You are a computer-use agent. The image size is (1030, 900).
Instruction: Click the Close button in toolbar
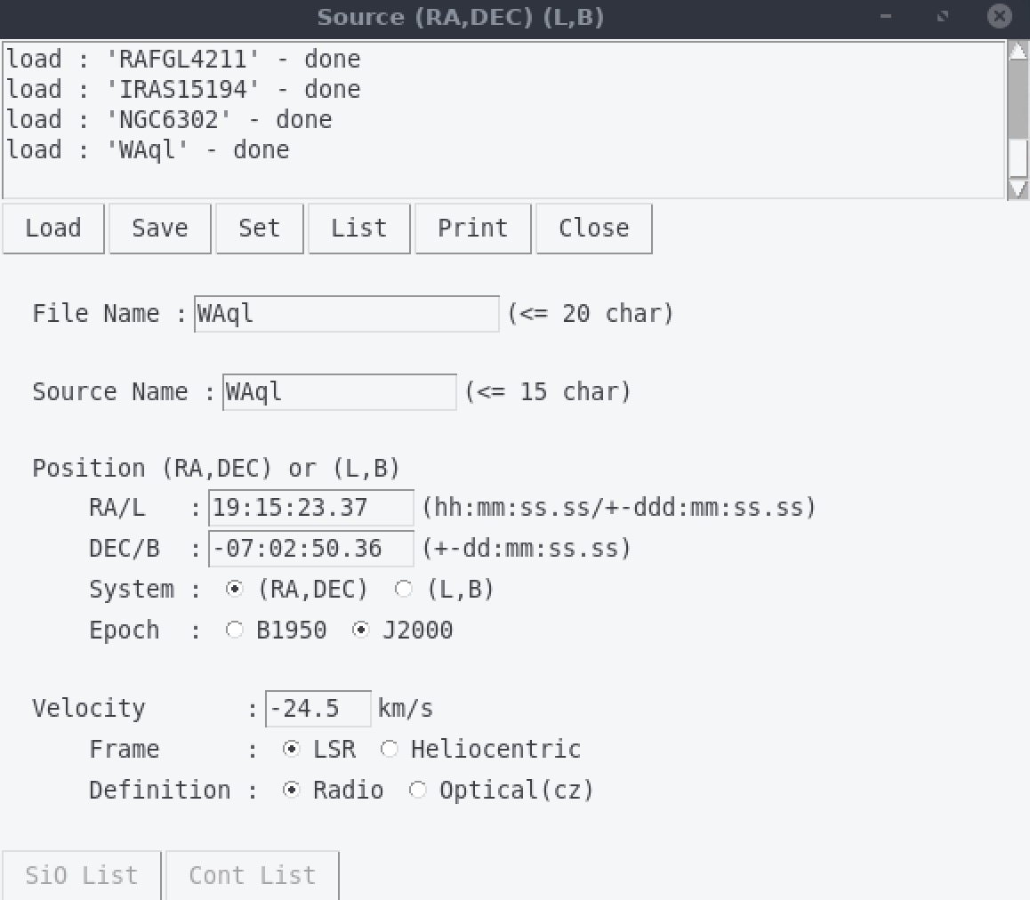(x=593, y=229)
